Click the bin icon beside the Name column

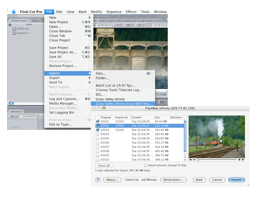pyautogui.click(x=10, y=24)
